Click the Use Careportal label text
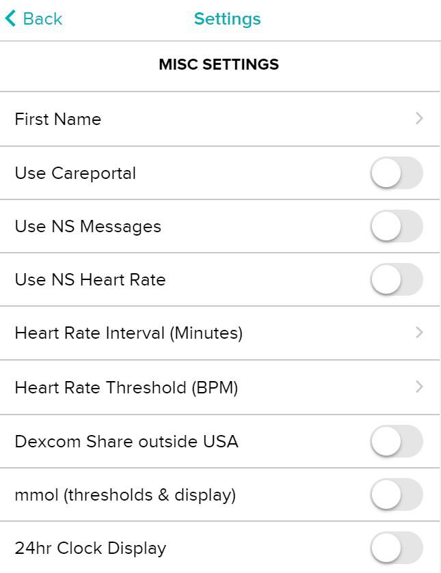This screenshot has height=573, width=441. [x=75, y=173]
